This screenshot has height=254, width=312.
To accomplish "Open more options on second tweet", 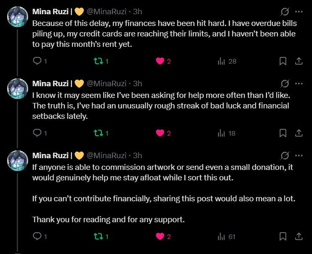I will point(299,83).
